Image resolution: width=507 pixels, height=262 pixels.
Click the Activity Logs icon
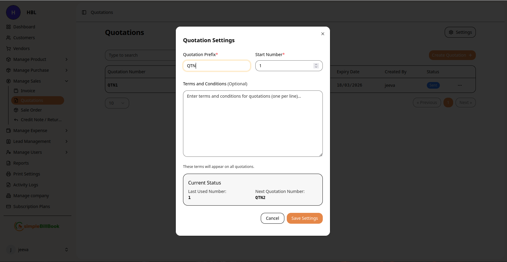coord(8,185)
